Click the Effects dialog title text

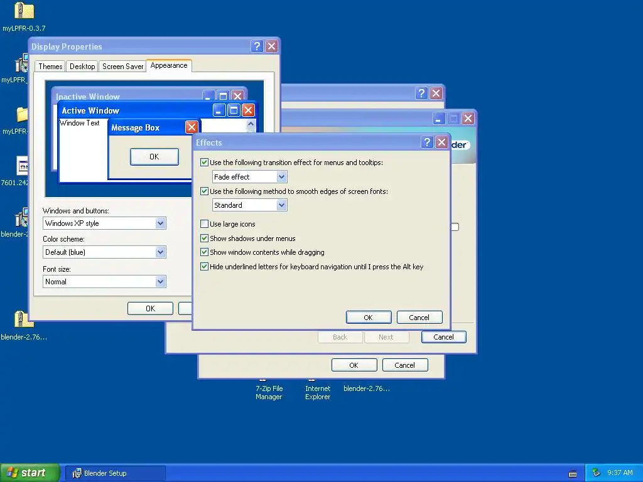point(208,142)
